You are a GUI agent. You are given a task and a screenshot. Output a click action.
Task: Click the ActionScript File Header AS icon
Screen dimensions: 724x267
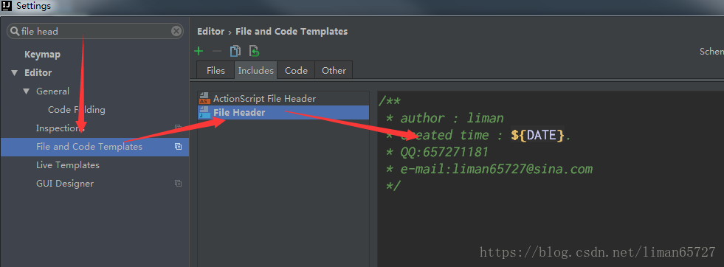[x=204, y=98]
